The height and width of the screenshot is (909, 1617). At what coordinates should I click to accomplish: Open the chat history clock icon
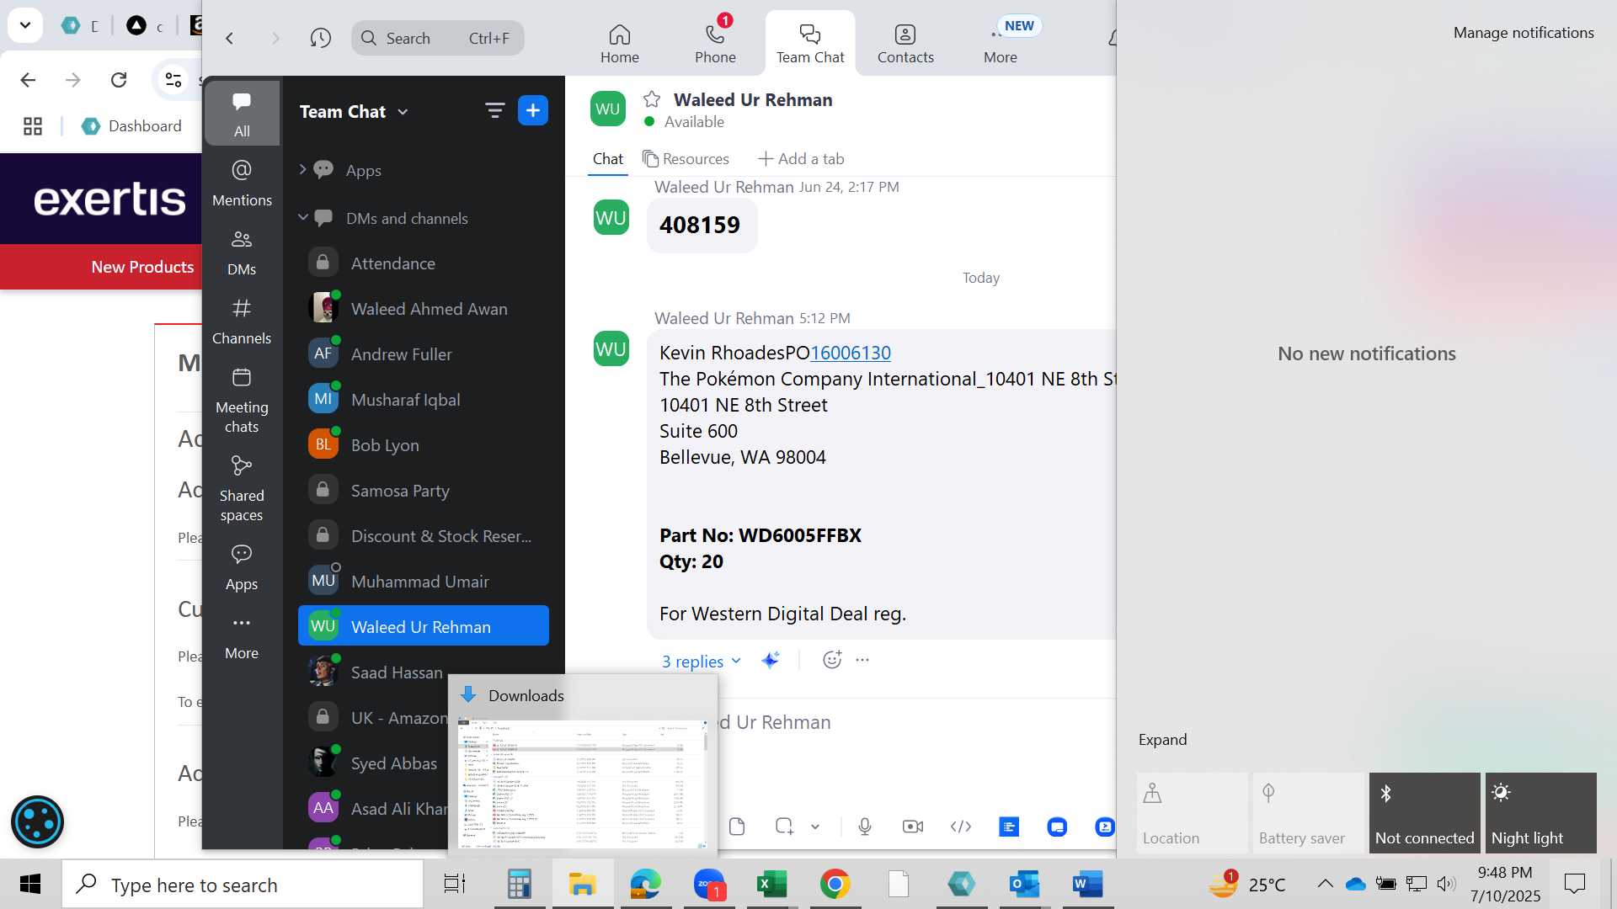(320, 38)
